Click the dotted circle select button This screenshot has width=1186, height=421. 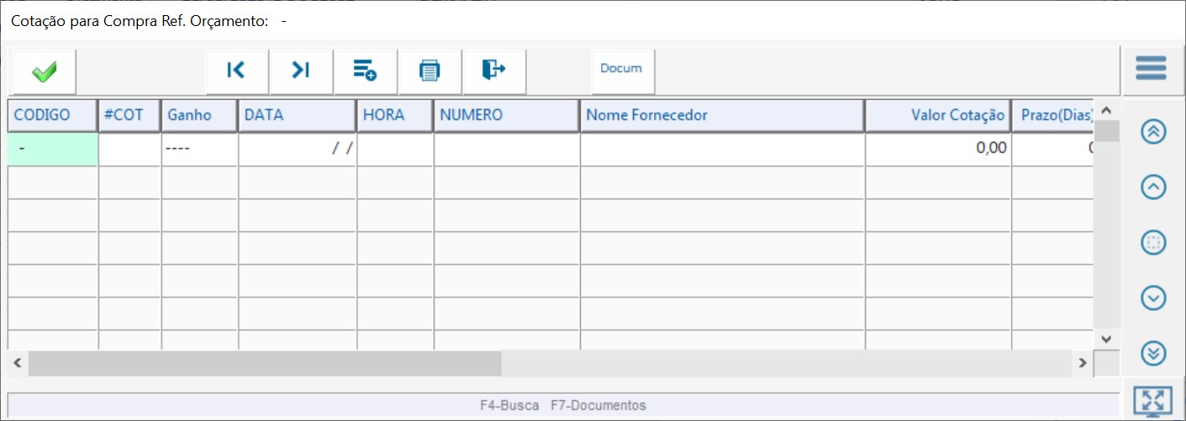click(1153, 243)
